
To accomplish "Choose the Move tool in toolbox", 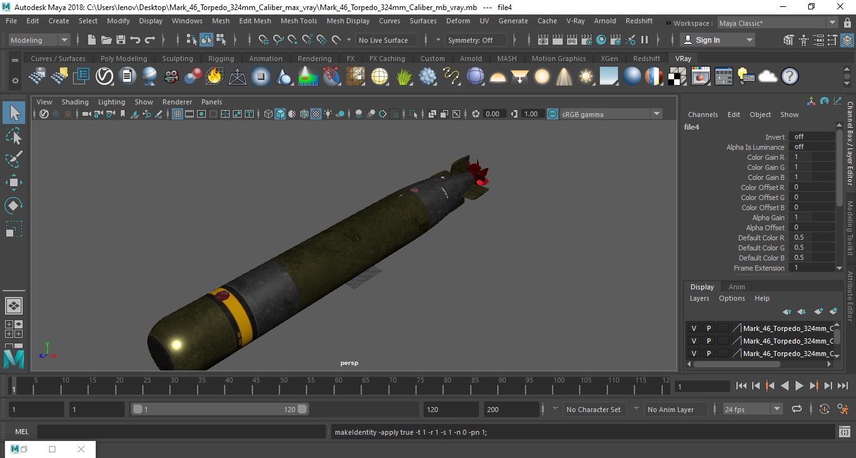I will 14,182.
